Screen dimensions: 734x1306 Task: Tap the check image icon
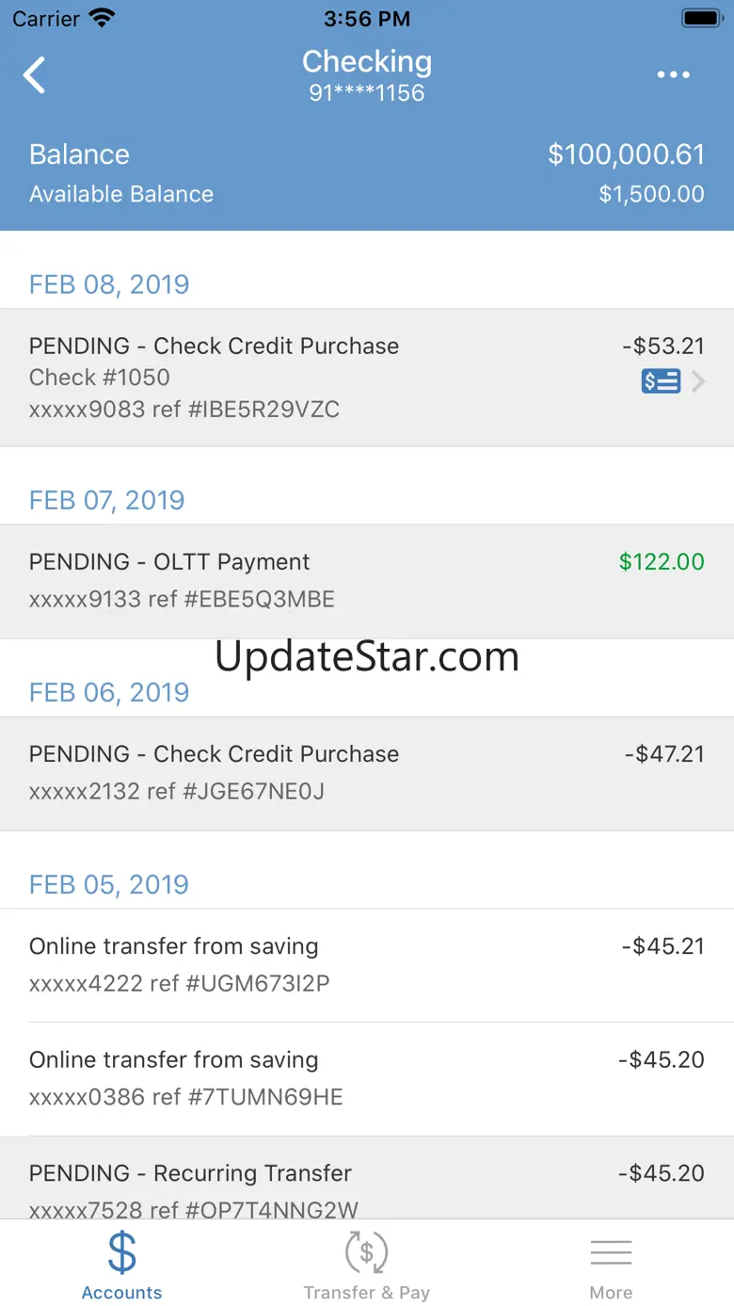[661, 381]
